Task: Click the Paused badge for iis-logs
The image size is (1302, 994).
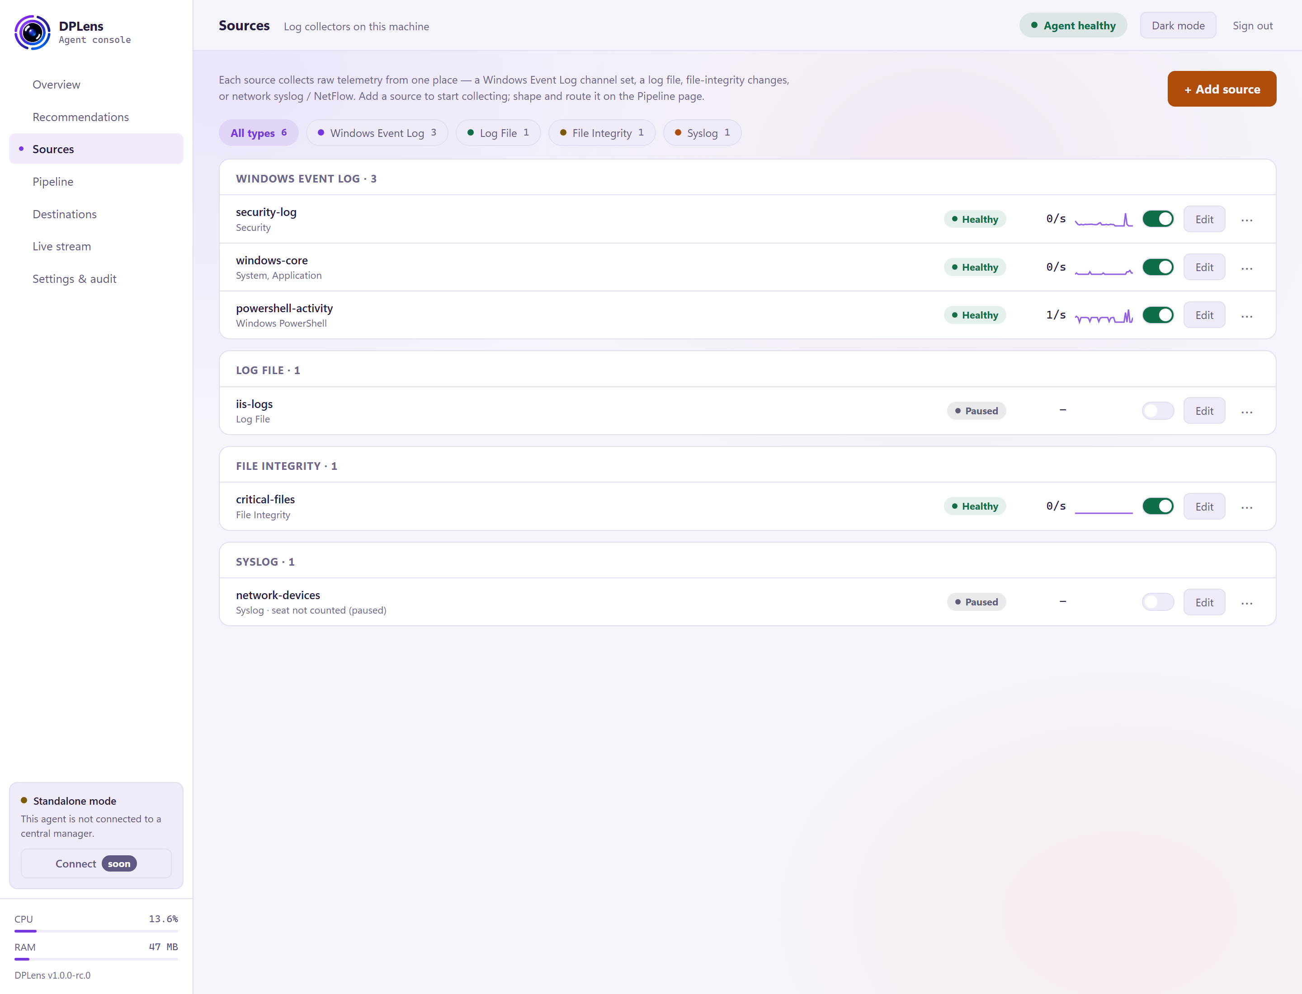Action: click(976, 411)
